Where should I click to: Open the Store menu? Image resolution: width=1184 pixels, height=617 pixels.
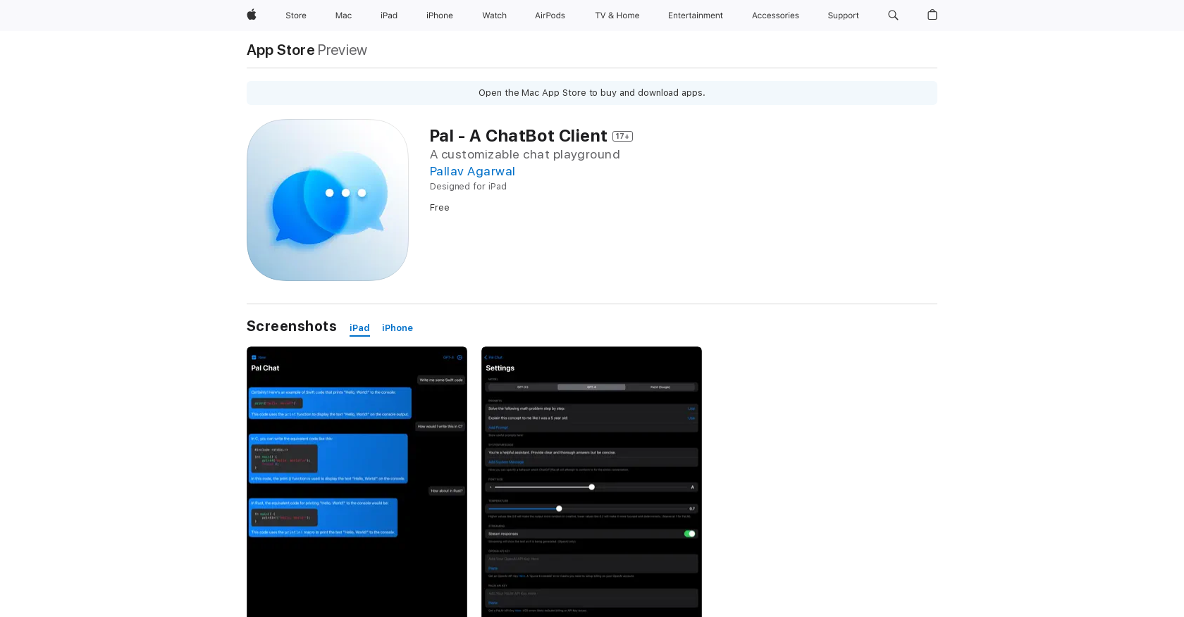tap(296, 15)
